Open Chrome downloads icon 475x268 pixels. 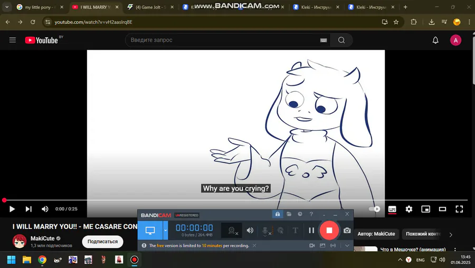click(x=431, y=22)
